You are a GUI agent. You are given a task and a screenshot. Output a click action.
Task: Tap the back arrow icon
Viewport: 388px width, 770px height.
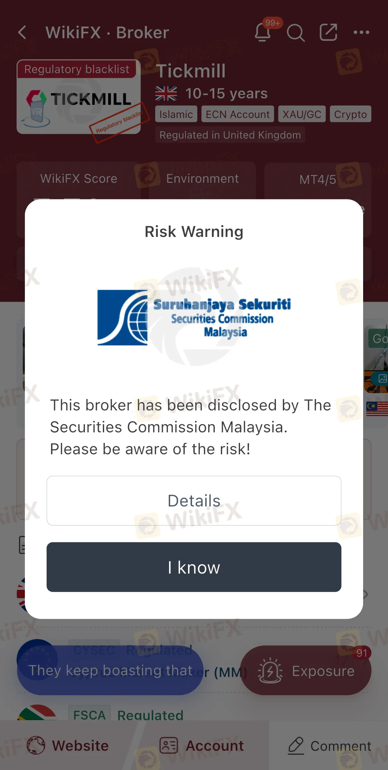22,33
